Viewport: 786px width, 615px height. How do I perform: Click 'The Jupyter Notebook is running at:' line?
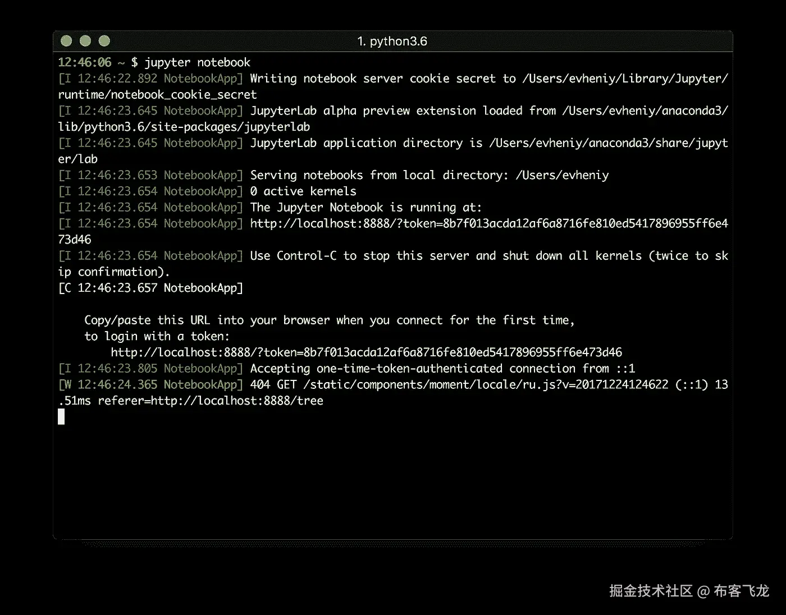pos(270,208)
